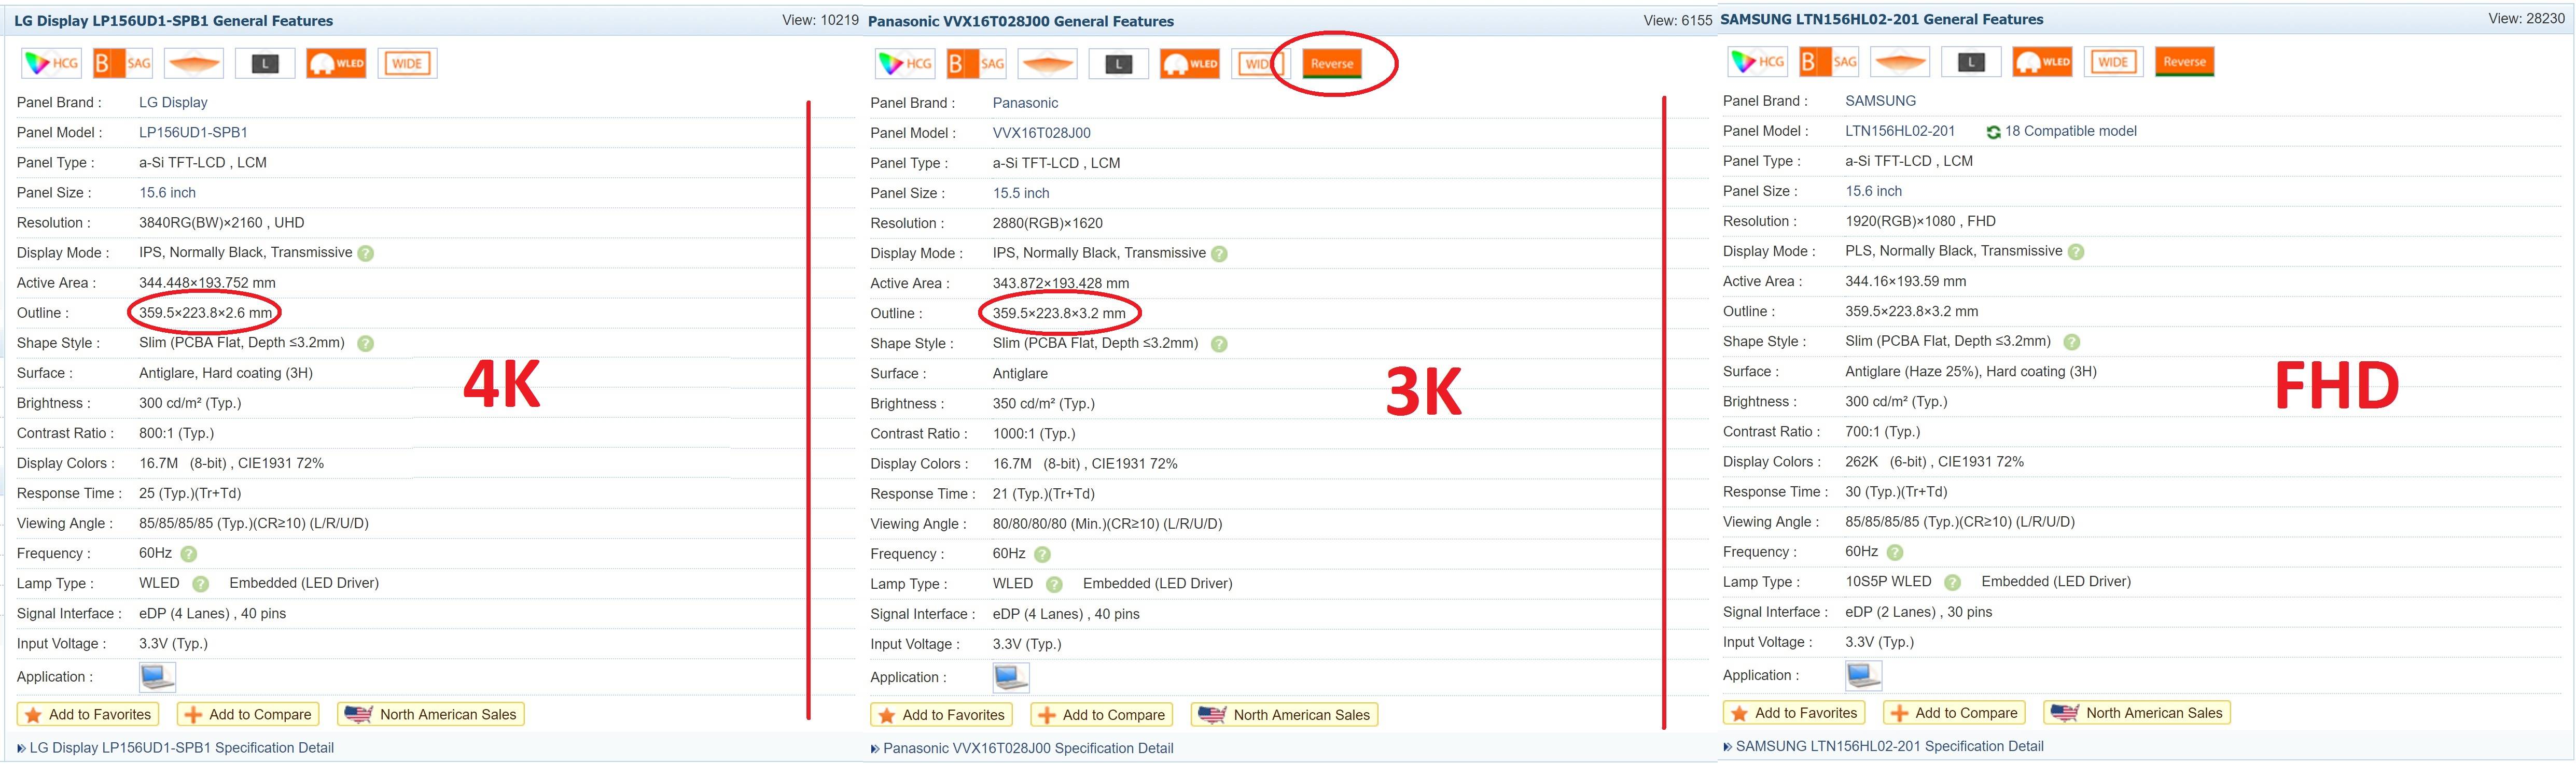Click the L landscape icon in the Panasonic panel
Image resolution: width=2576 pixels, height=764 pixels.
(1119, 64)
